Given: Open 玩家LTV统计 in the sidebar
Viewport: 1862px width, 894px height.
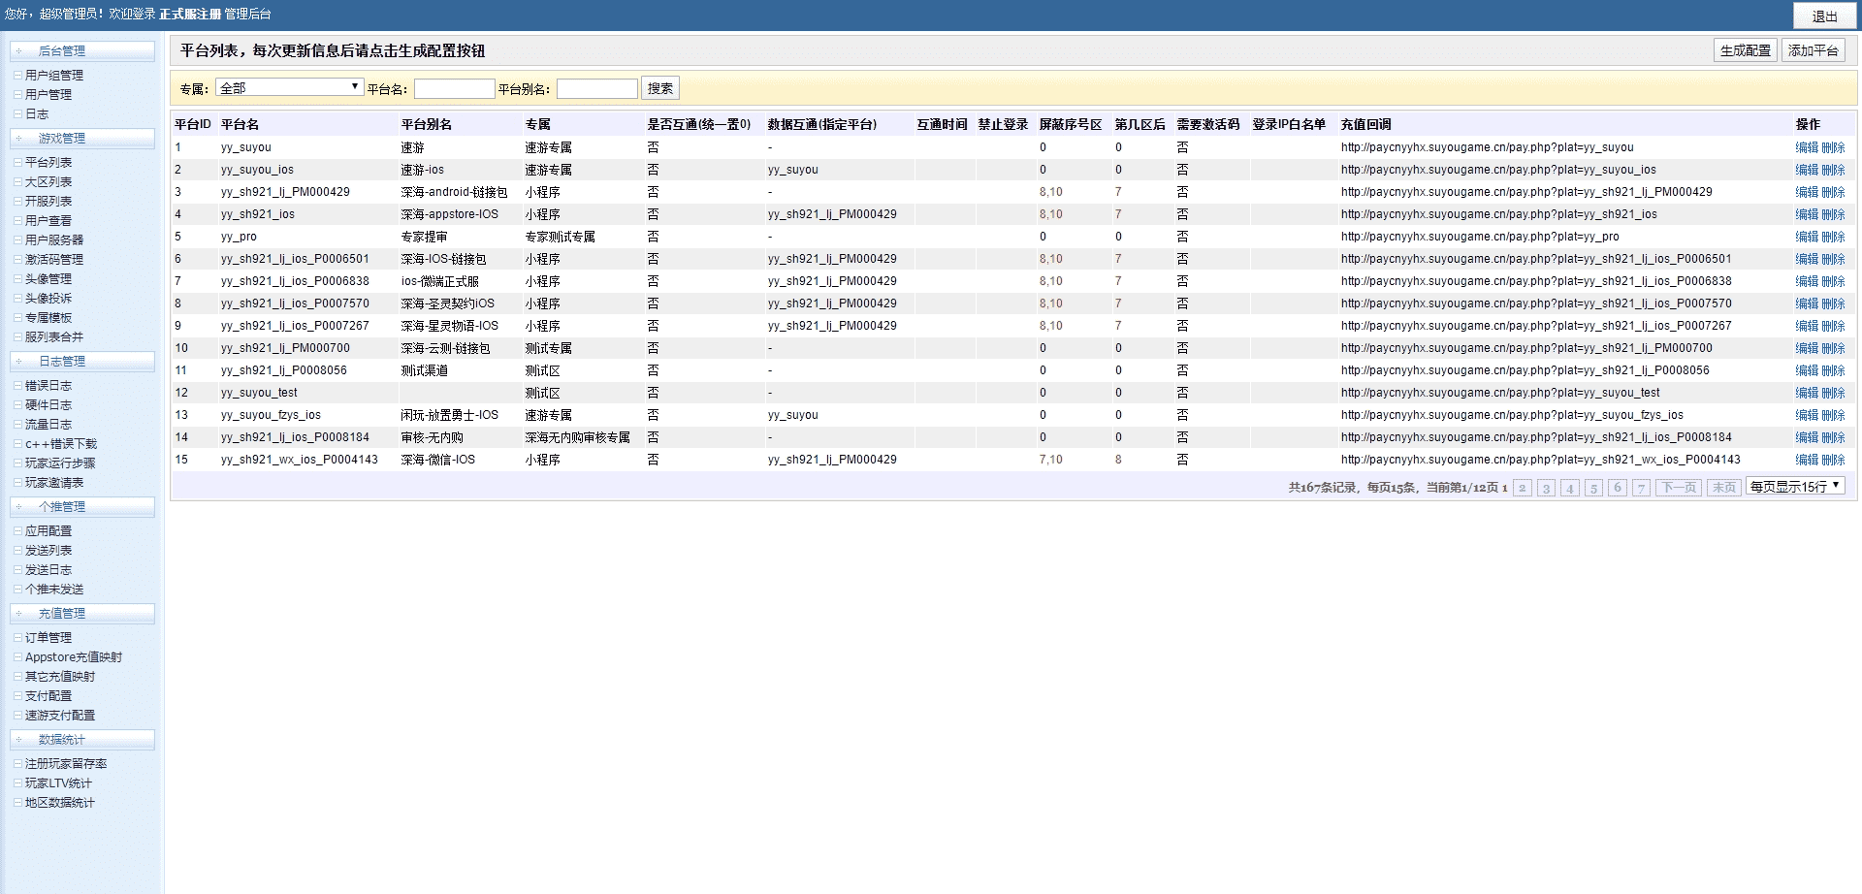Looking at the screenshot, I should pyautogui.click(x=58, y=783).
